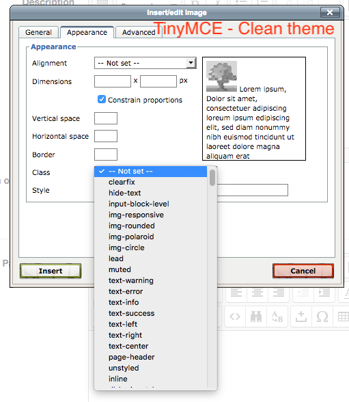Pick text-info from the class list
The image size is (349, 402).
tap(150, 302)
